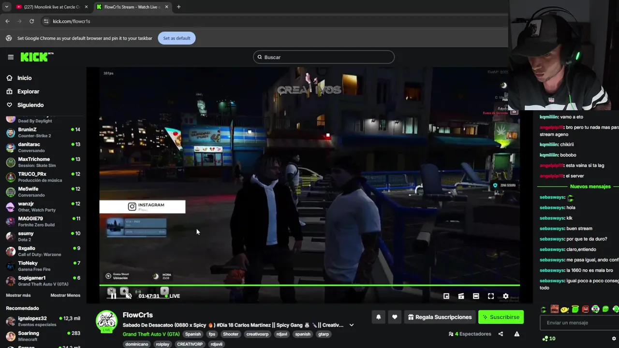
Task: Insert the green halo angel emote
Action: (575, 309)
